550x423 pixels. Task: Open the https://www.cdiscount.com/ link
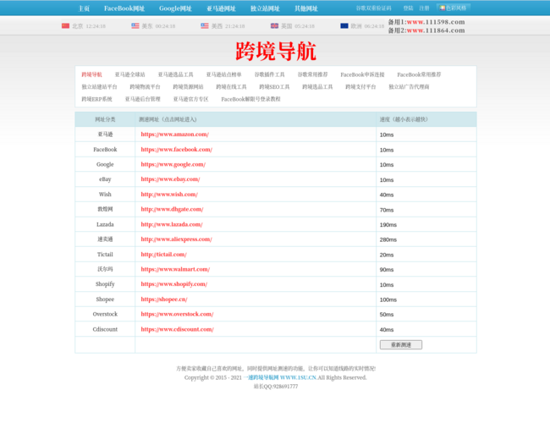coord(177,329)
